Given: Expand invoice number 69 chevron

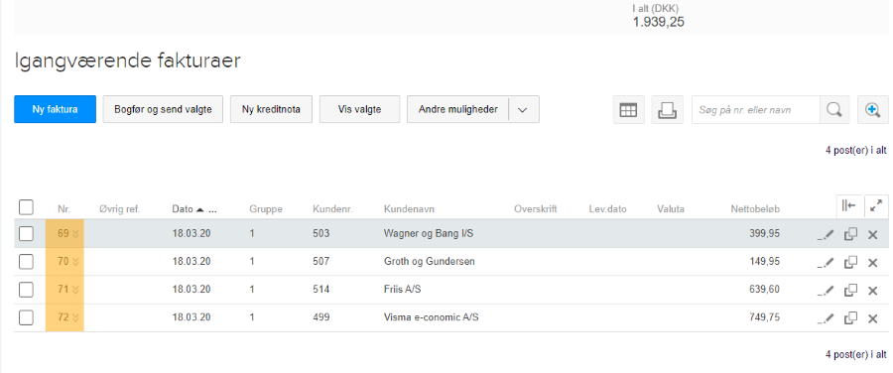Looking at the screenshot, I should point(75,233).
